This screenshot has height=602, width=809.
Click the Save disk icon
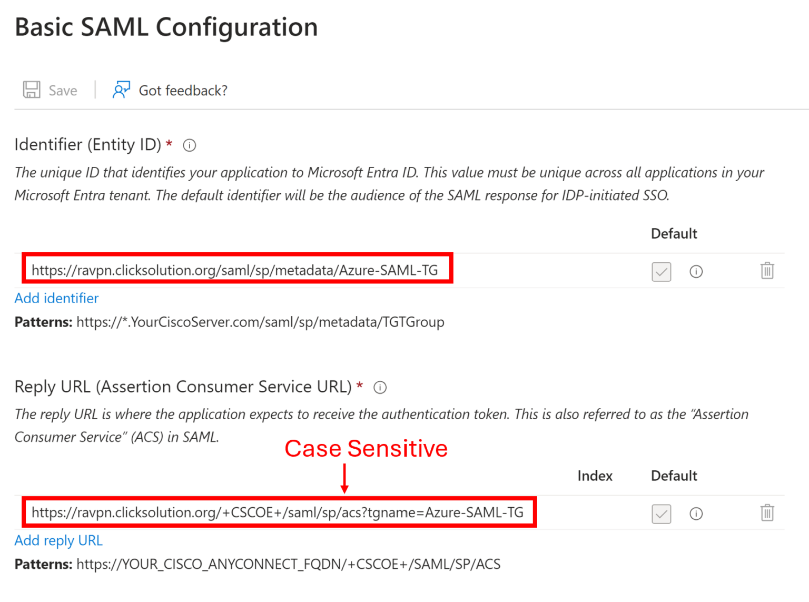pos(32,90)
